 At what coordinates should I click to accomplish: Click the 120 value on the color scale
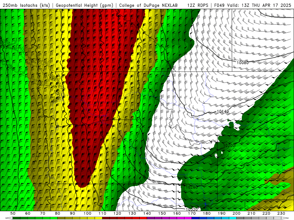pyautogui.click(x=117, y=213)
